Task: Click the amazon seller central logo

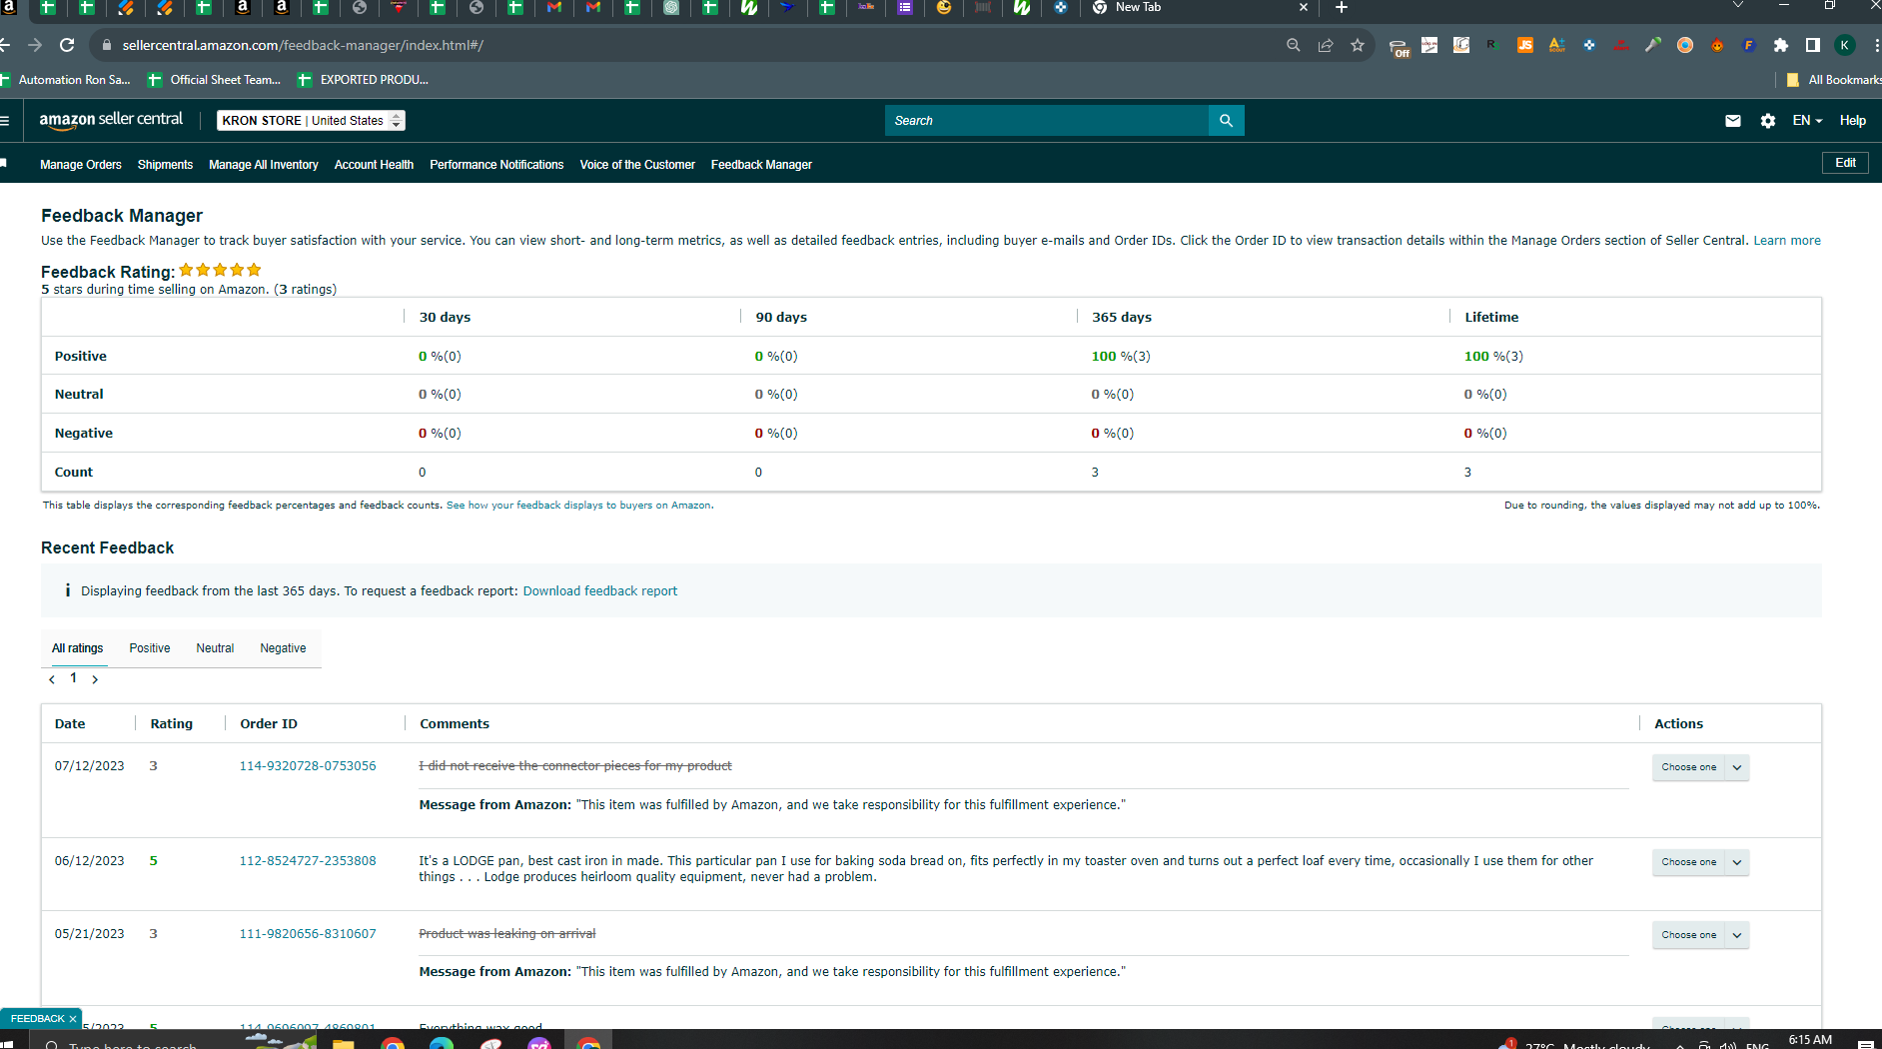Action: [x=111, y=120]
